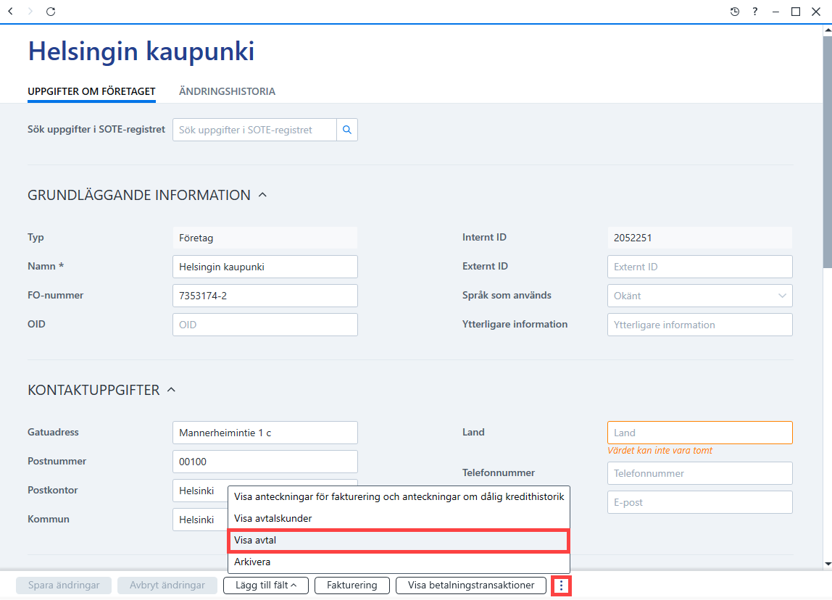Image resolution: width=832 pixels, height=600 pixels.
Task: Maximize the window
Action: [x=795, y=12]
